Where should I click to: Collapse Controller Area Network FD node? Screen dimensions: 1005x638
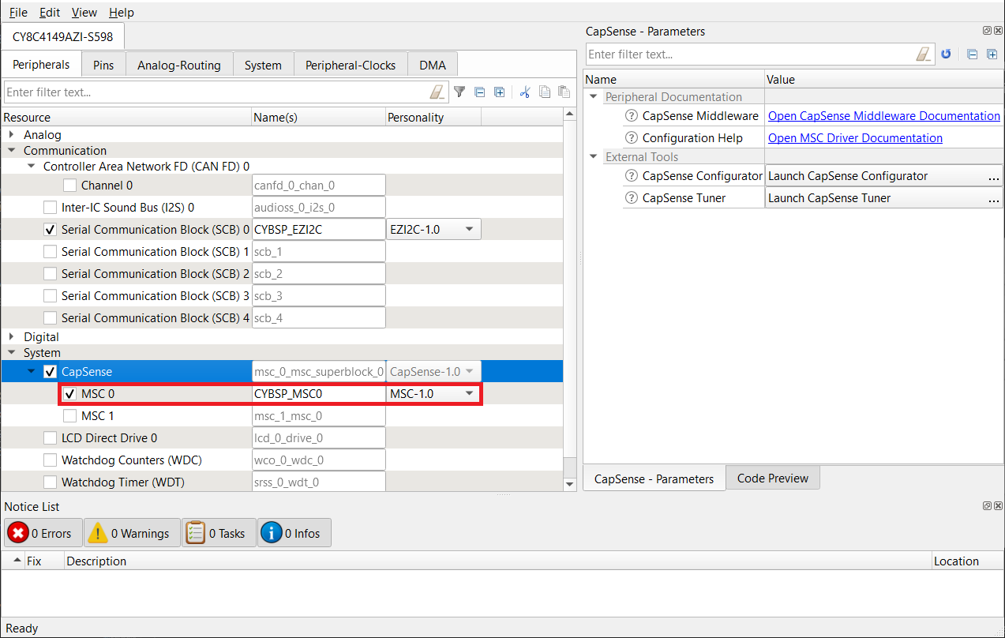[x=32, y=167]
